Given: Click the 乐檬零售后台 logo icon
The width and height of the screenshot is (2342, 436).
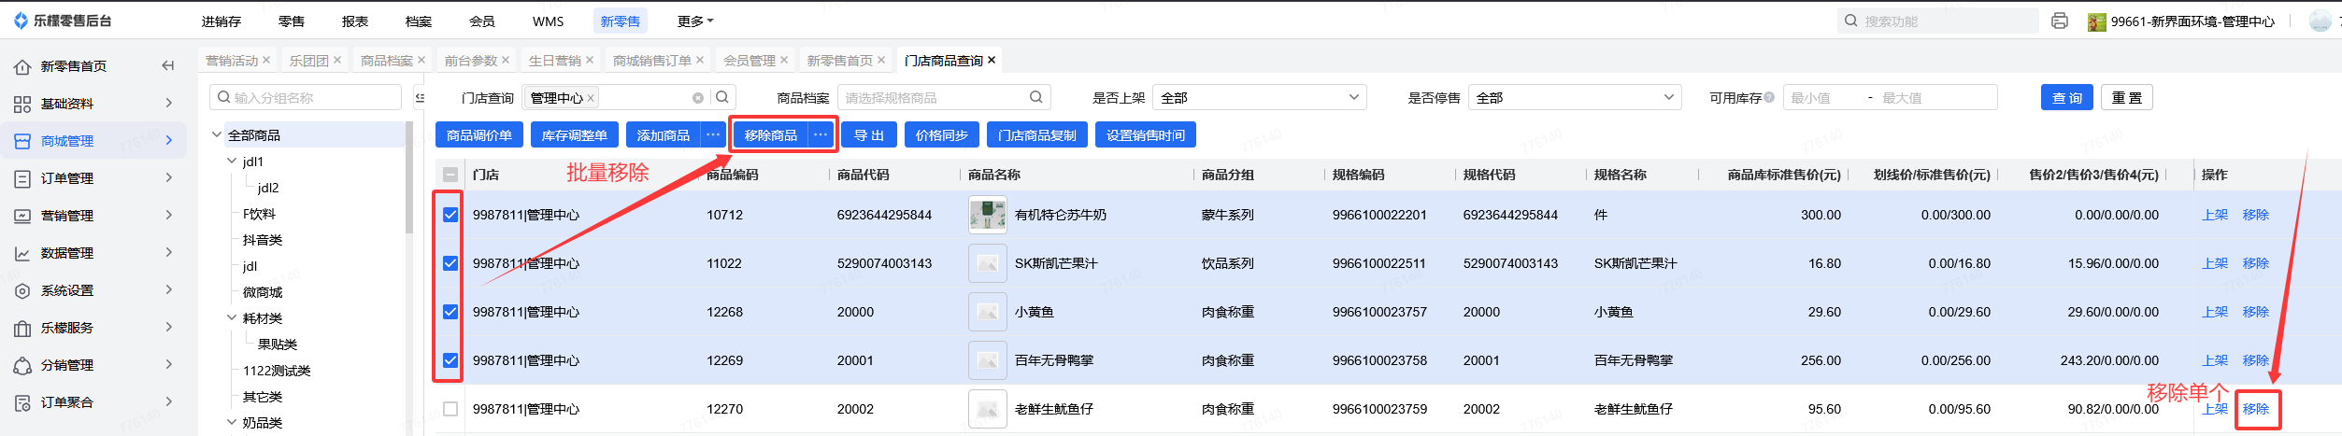Looking at the screenshot, I should (21, 21).
